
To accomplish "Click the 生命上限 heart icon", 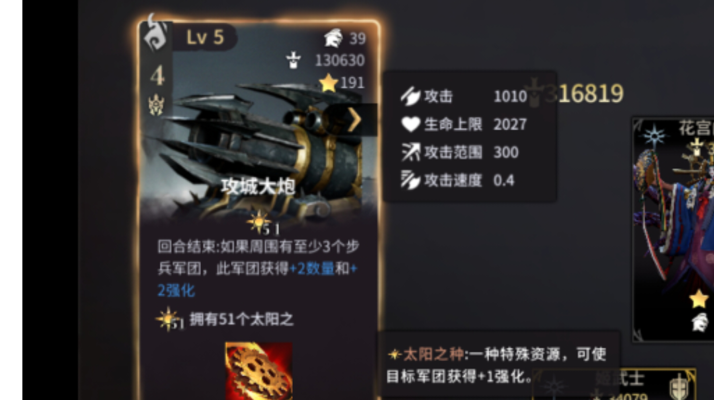I will tap(411, 124).
